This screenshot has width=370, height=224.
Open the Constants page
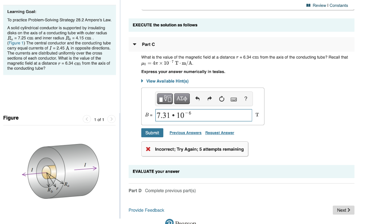(x=338, y=5)
